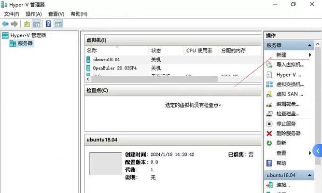Select the OpenEuler 20.03SP4 virtual machine row
The width and height of the screenshot is (322, 193).
[173, 68]
